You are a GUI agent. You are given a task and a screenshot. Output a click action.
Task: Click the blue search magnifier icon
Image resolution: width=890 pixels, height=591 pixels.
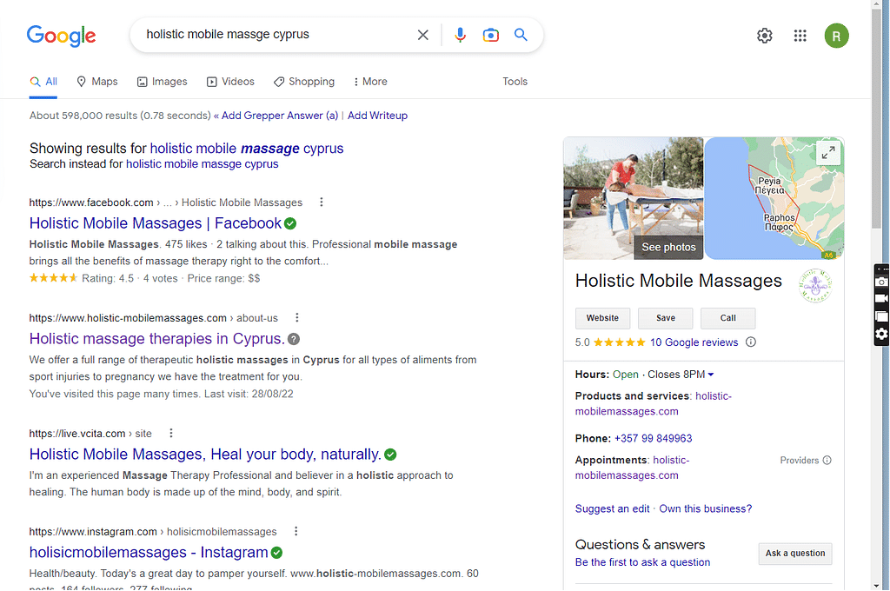pos(521,36)
